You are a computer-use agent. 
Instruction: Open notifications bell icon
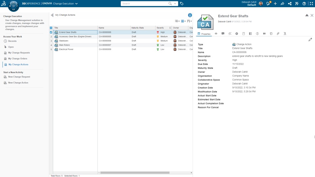[268, 3]
